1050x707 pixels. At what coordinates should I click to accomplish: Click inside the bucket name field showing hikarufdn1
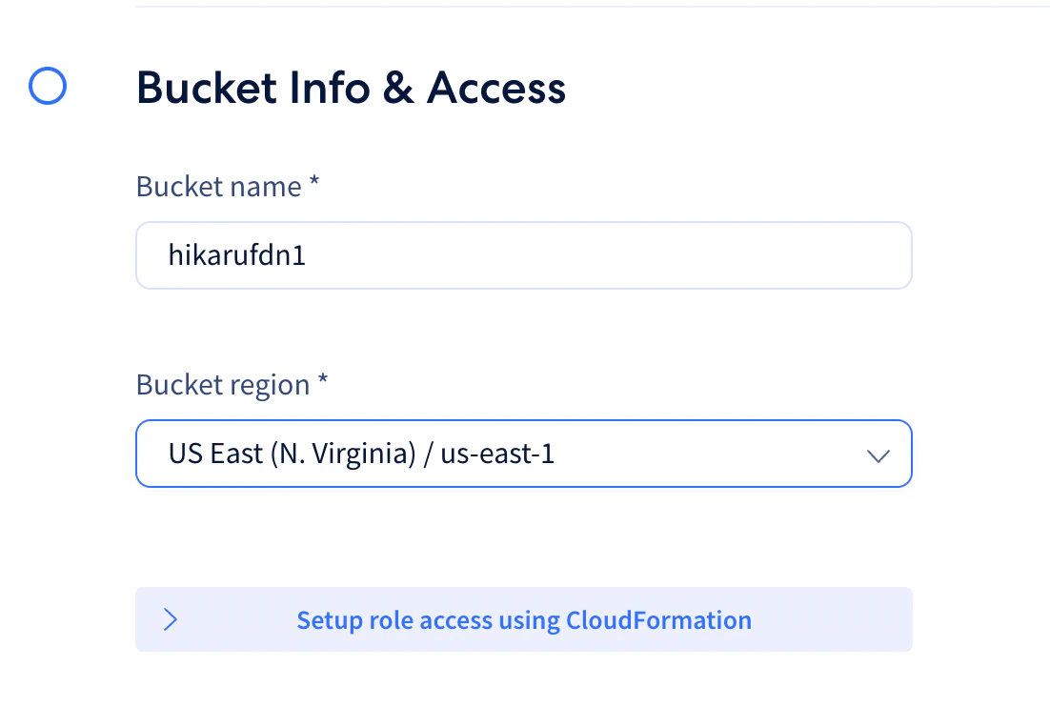(x=523, y=254)
